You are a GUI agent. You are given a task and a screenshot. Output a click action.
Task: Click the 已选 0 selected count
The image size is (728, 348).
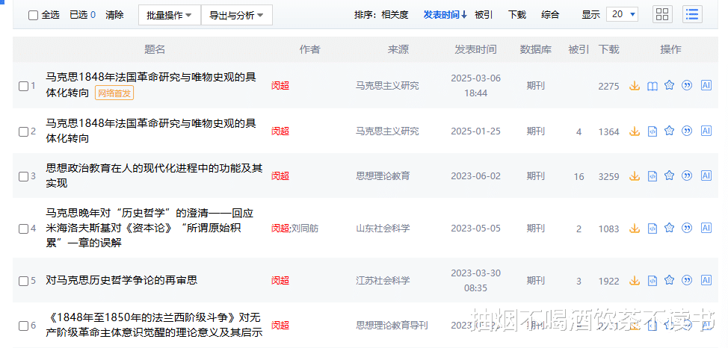[x=83, y=15]
